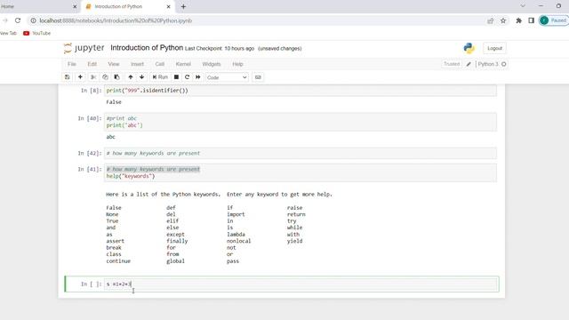Open the Cell menu

(x=160, y=64)
